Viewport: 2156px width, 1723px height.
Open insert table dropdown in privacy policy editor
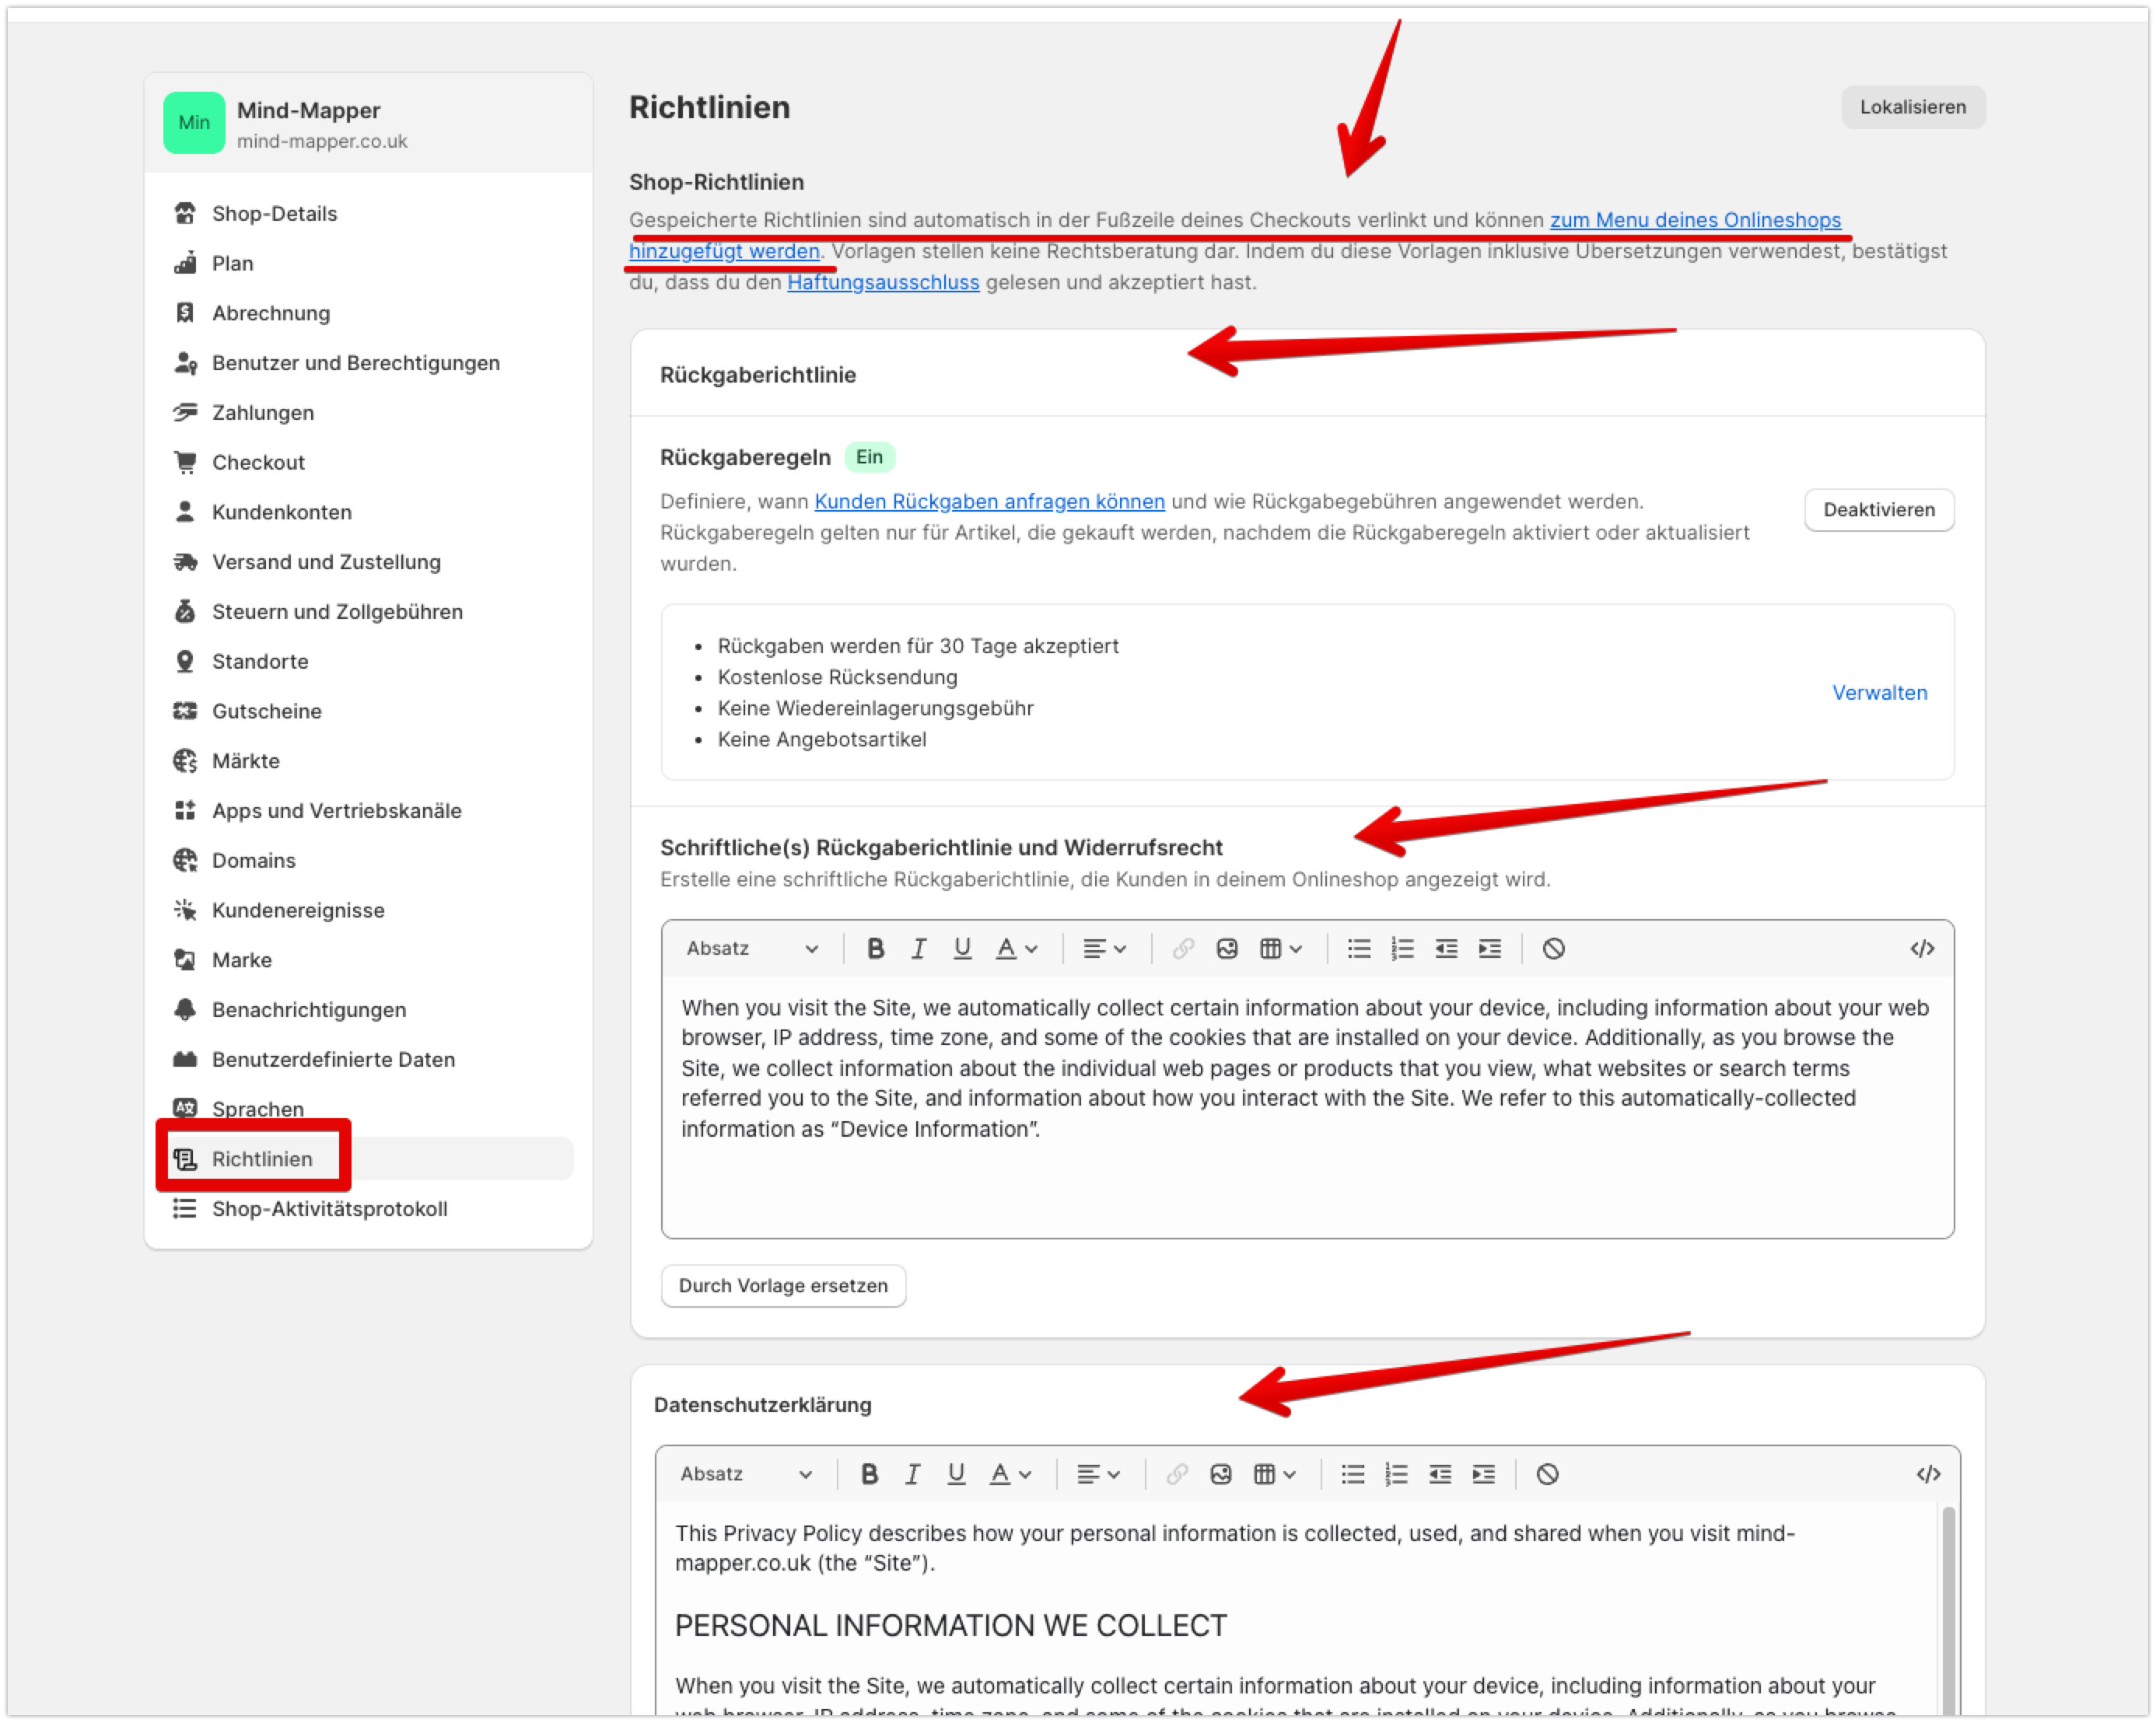[x=1274, y=1474]
